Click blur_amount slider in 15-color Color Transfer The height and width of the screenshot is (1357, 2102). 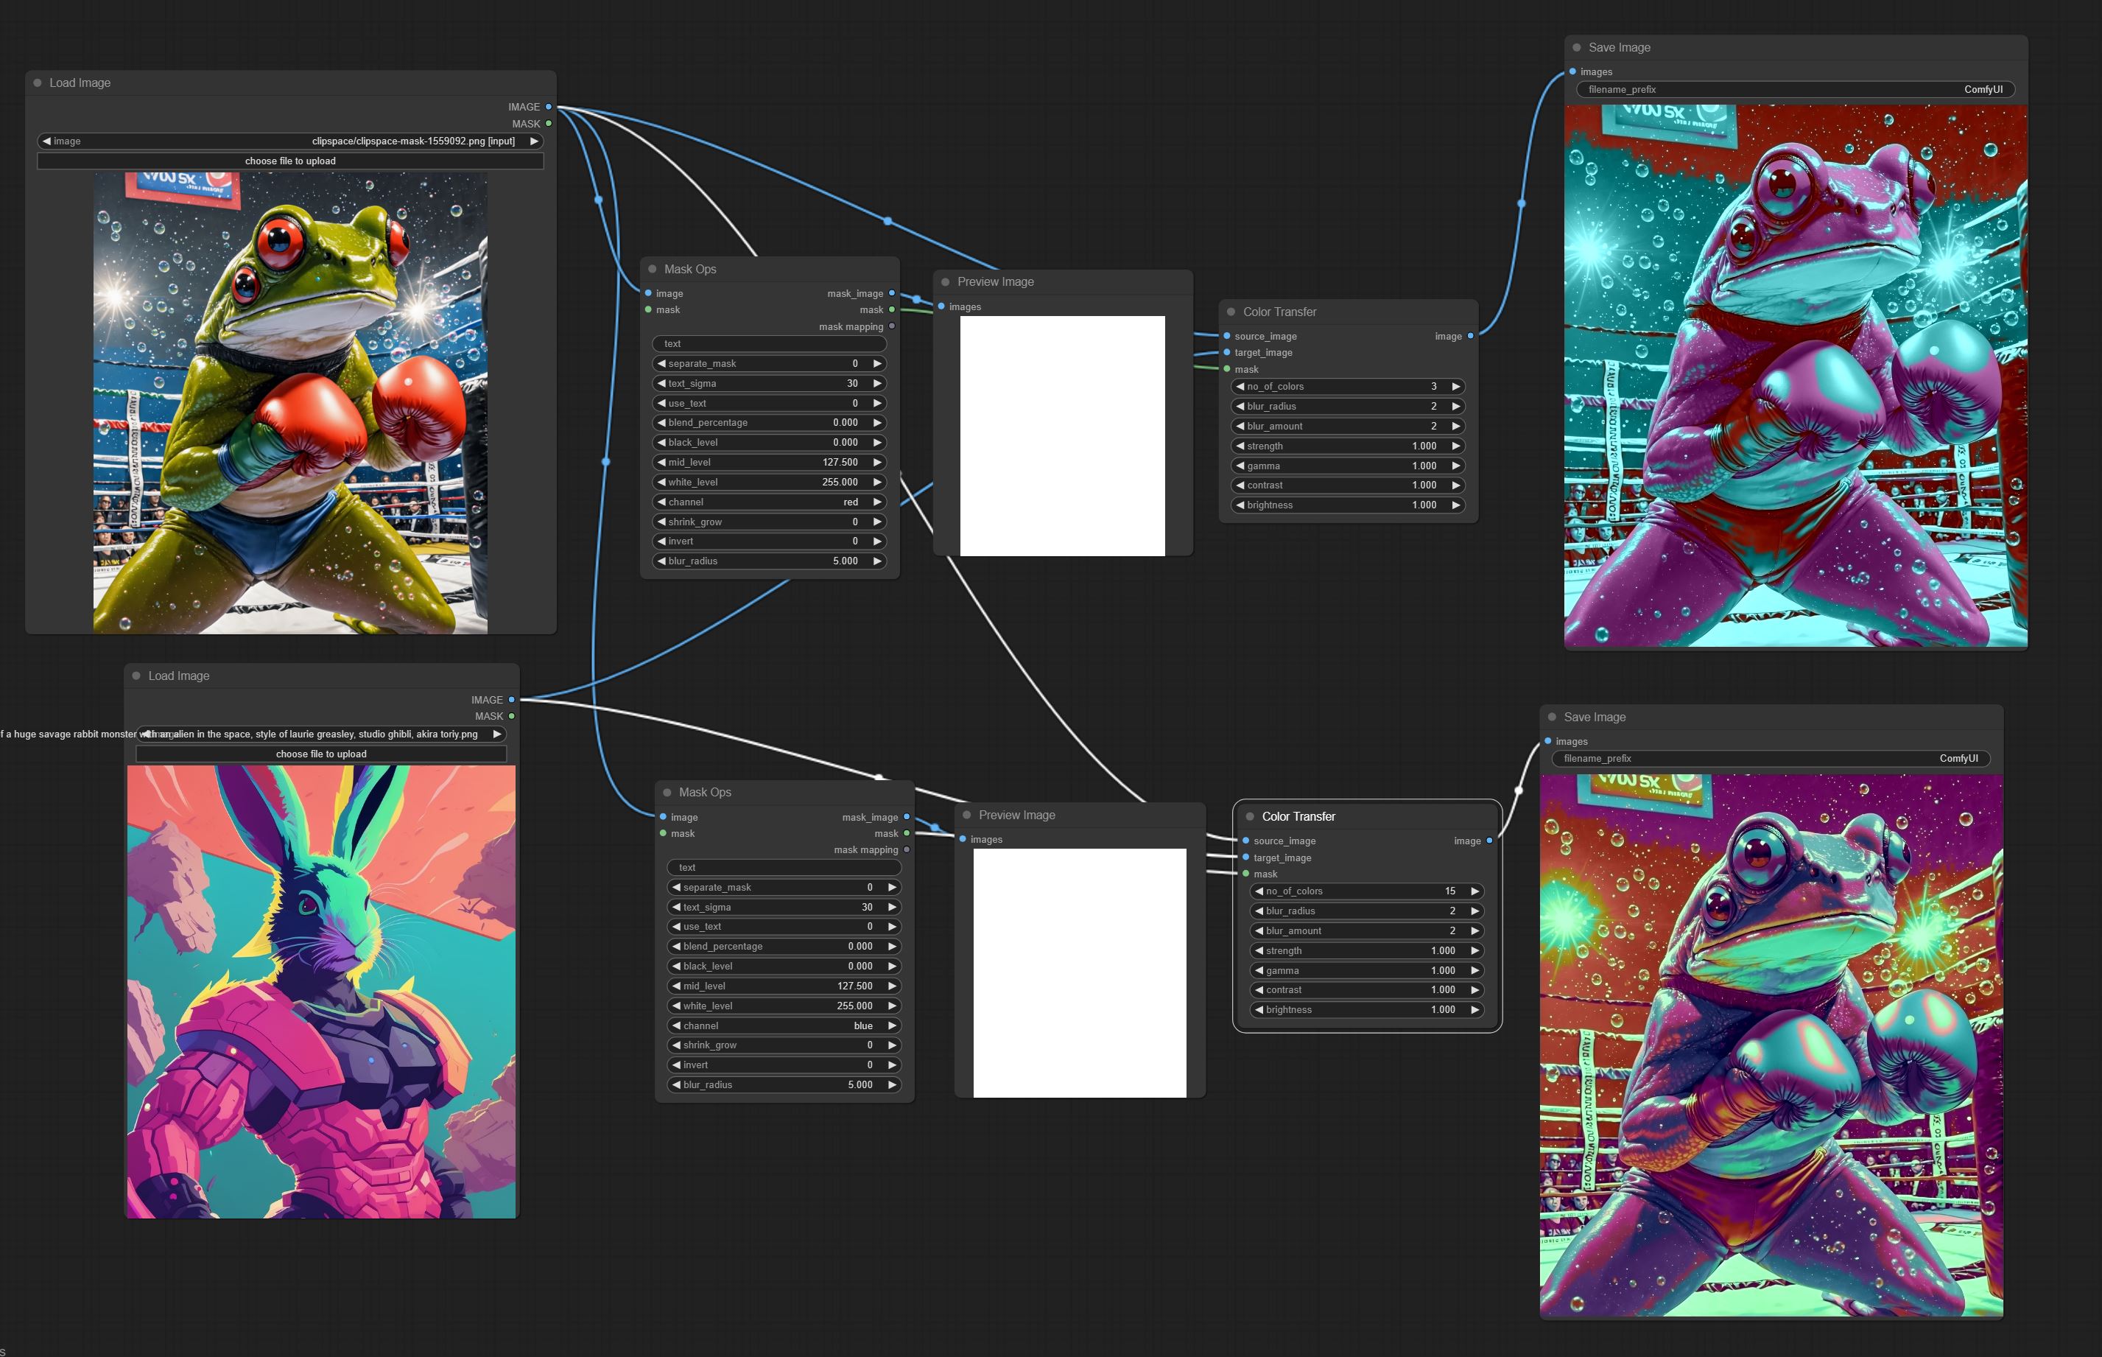[1366, 931]
